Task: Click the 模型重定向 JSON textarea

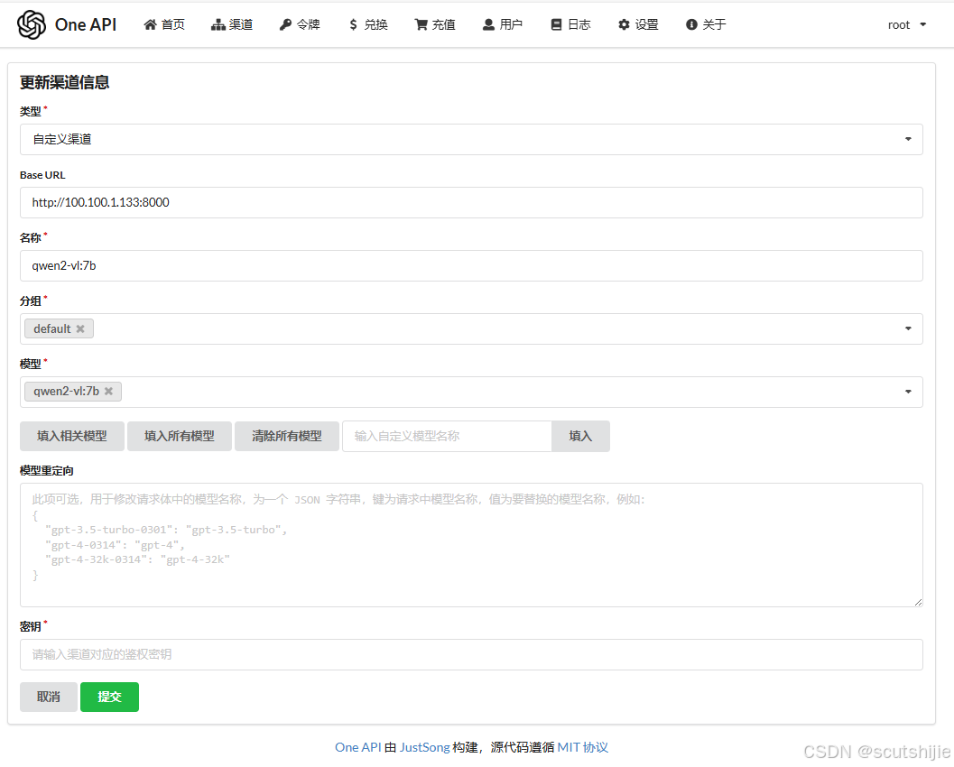Action: tap(471, 545)
